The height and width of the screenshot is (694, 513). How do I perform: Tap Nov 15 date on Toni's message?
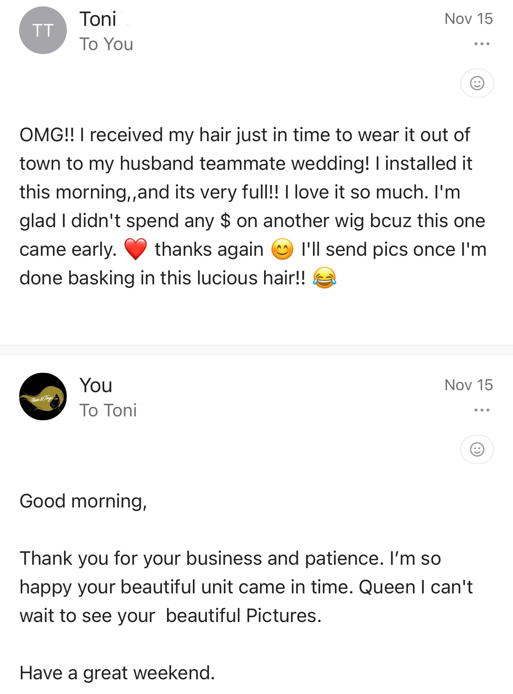coord(468,19)
